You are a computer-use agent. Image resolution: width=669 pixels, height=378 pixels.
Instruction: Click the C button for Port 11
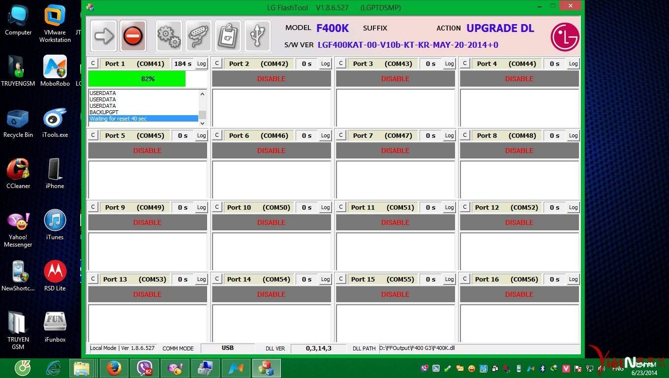click(341, 207)
